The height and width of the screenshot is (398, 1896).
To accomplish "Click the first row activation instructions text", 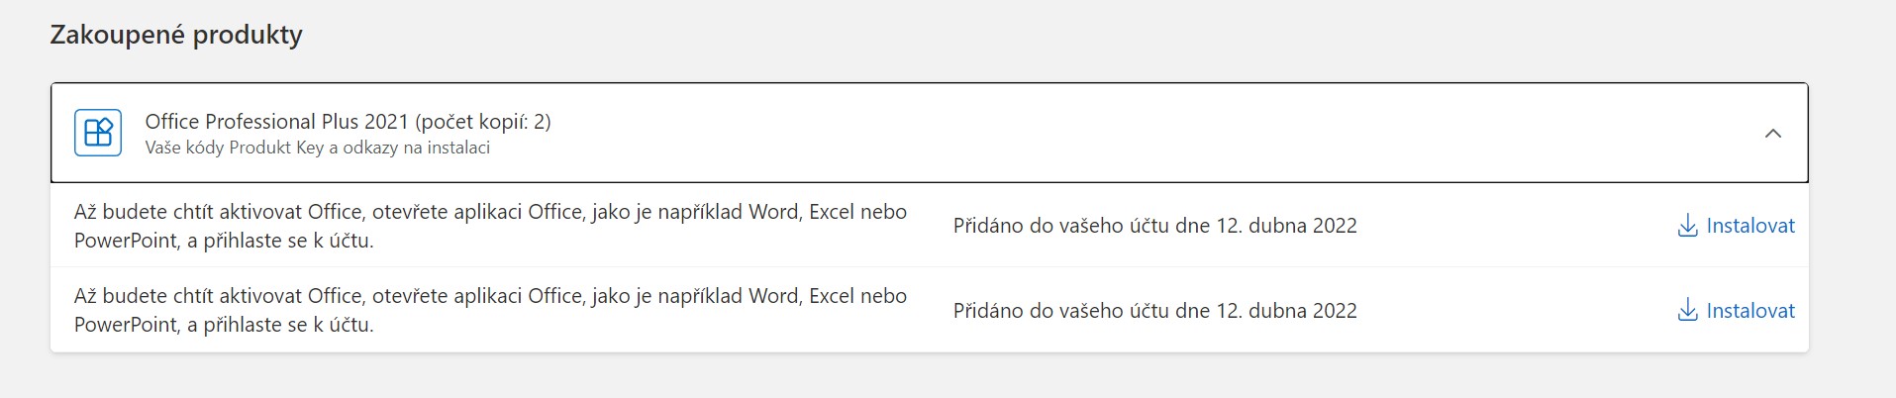I will (490, 226).
